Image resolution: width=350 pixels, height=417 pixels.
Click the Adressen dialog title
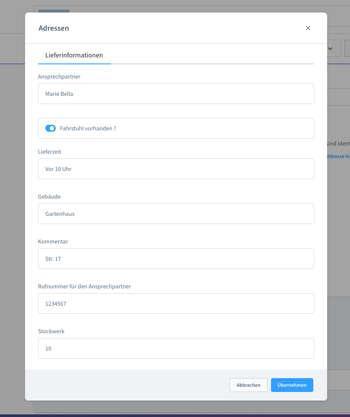tap(54, 28)
